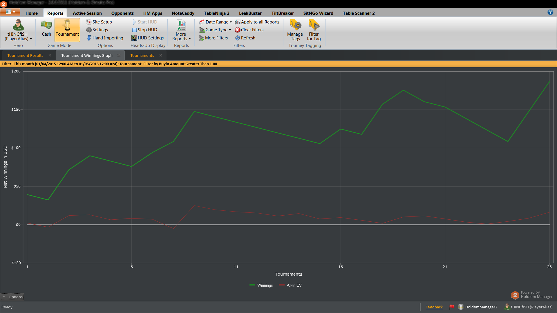The height and width of the screenshot is (313, 557).
Task: Click the Date Range calendar icon
Action: 202,22
